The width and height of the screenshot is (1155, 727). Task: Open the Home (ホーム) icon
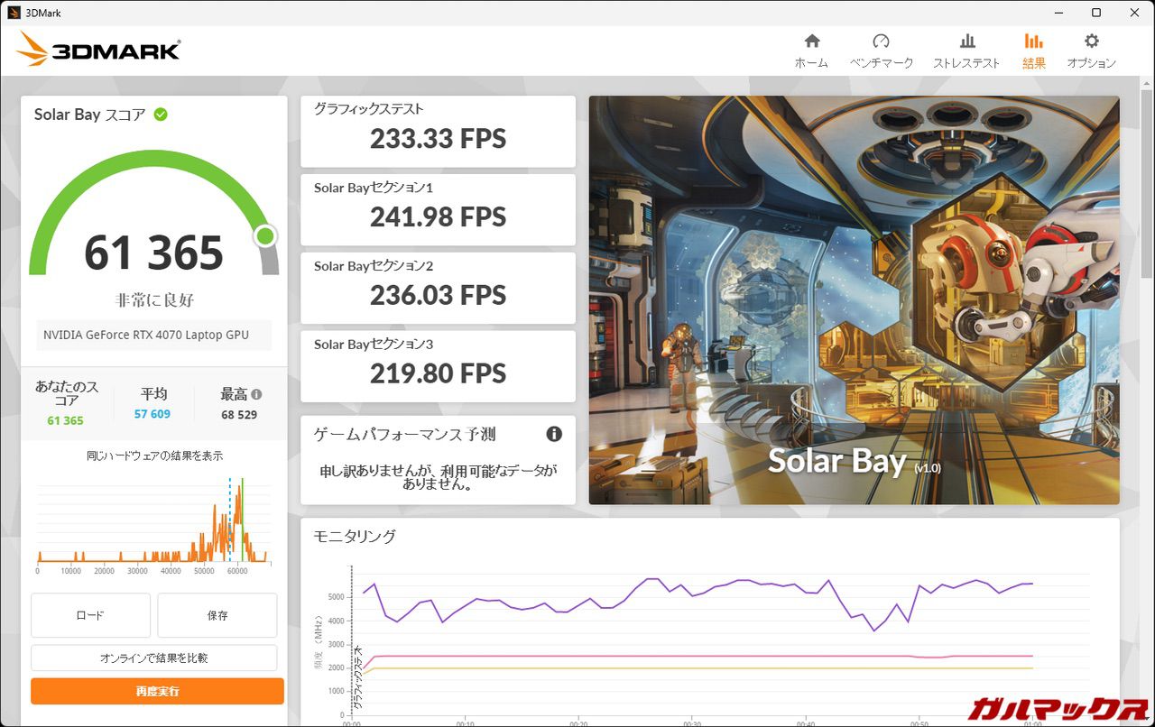pos(811,41)
